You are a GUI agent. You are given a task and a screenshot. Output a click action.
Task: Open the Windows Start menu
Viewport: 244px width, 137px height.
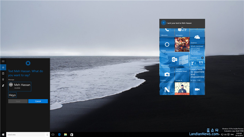(x=3, y=135)
